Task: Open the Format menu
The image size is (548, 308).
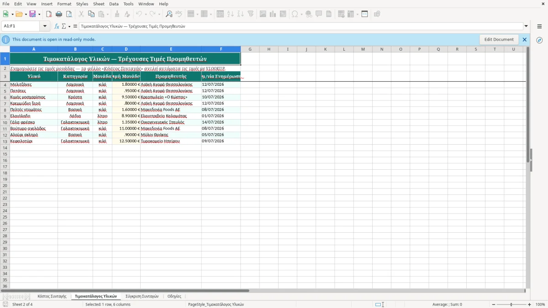Action: [x=64, y=4]
